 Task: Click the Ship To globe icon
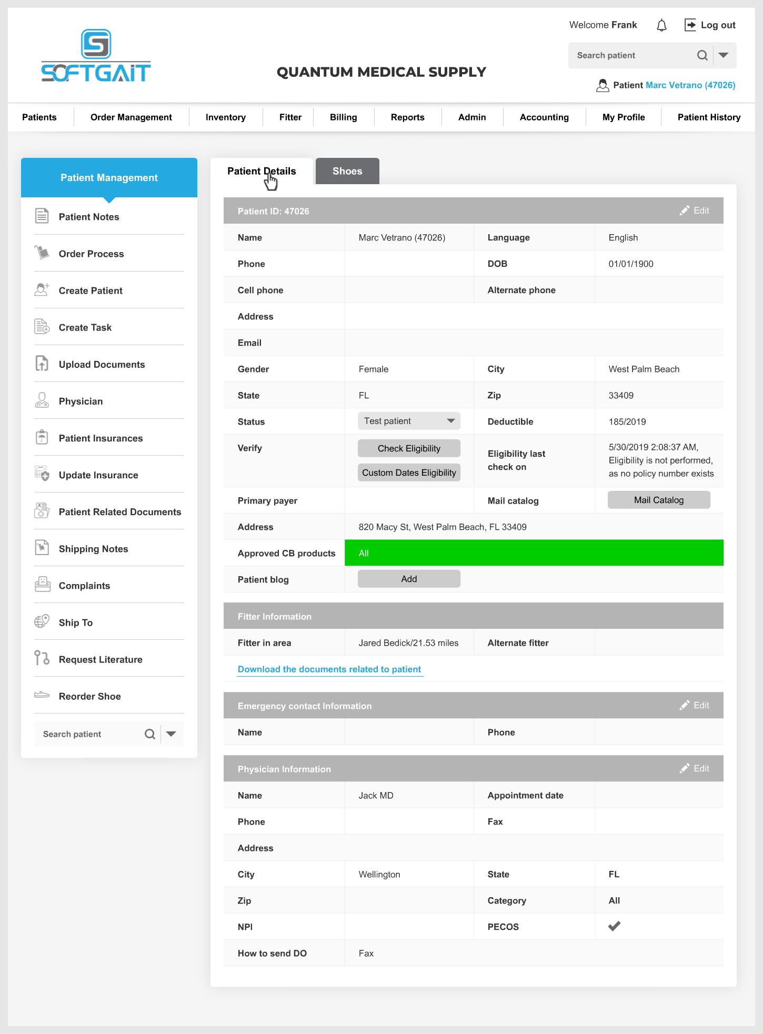[42, 622]
